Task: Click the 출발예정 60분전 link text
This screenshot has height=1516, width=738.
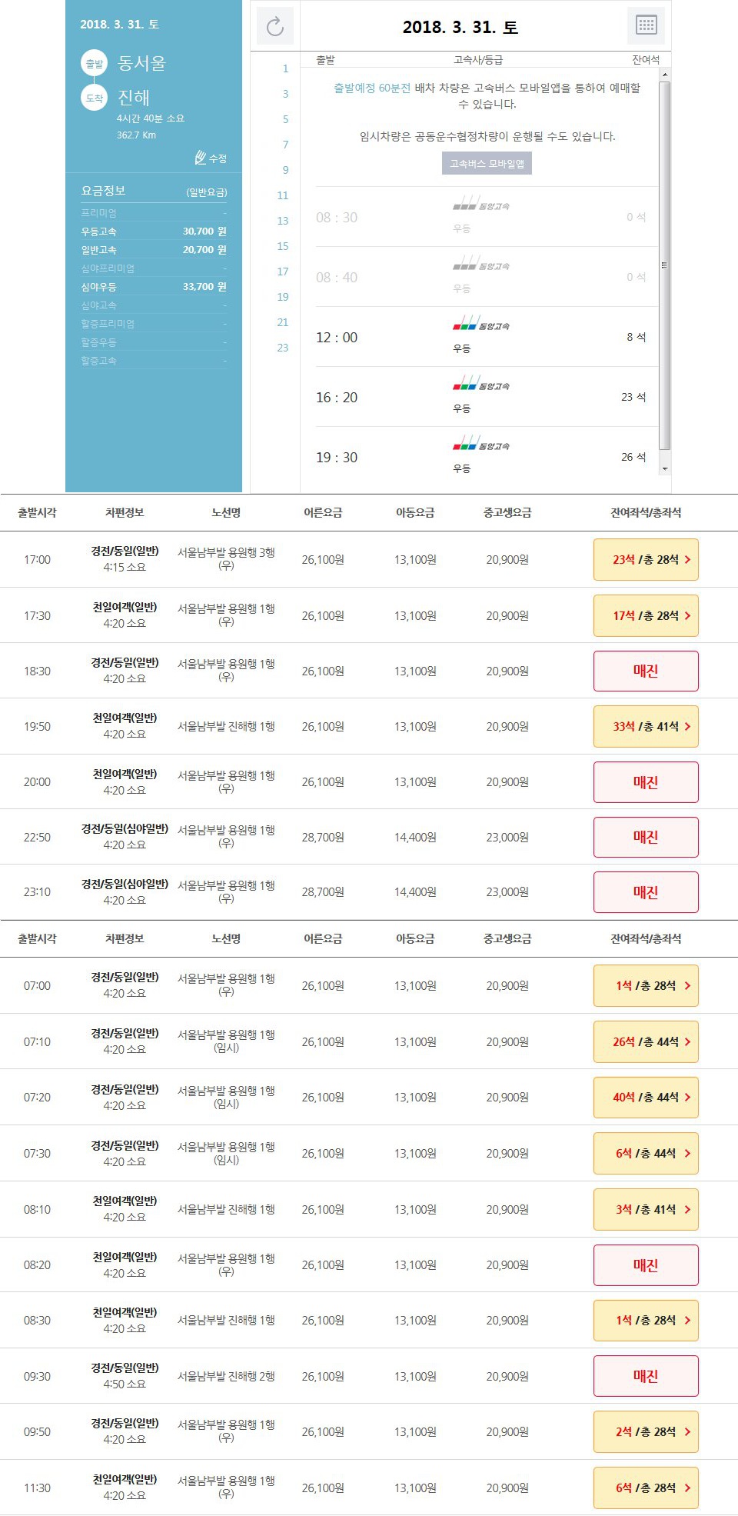Action: (372, 88)
